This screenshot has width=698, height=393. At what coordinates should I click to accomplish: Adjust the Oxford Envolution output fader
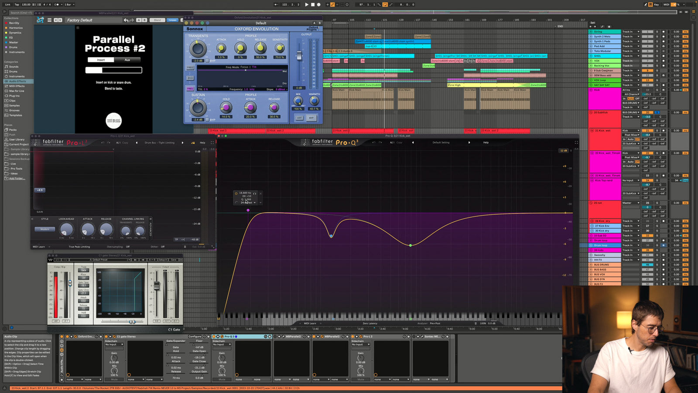[299, 56]
